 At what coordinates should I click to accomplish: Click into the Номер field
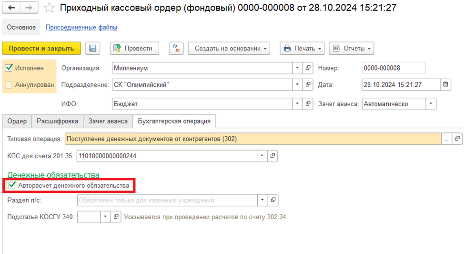[x=393, y=68]
